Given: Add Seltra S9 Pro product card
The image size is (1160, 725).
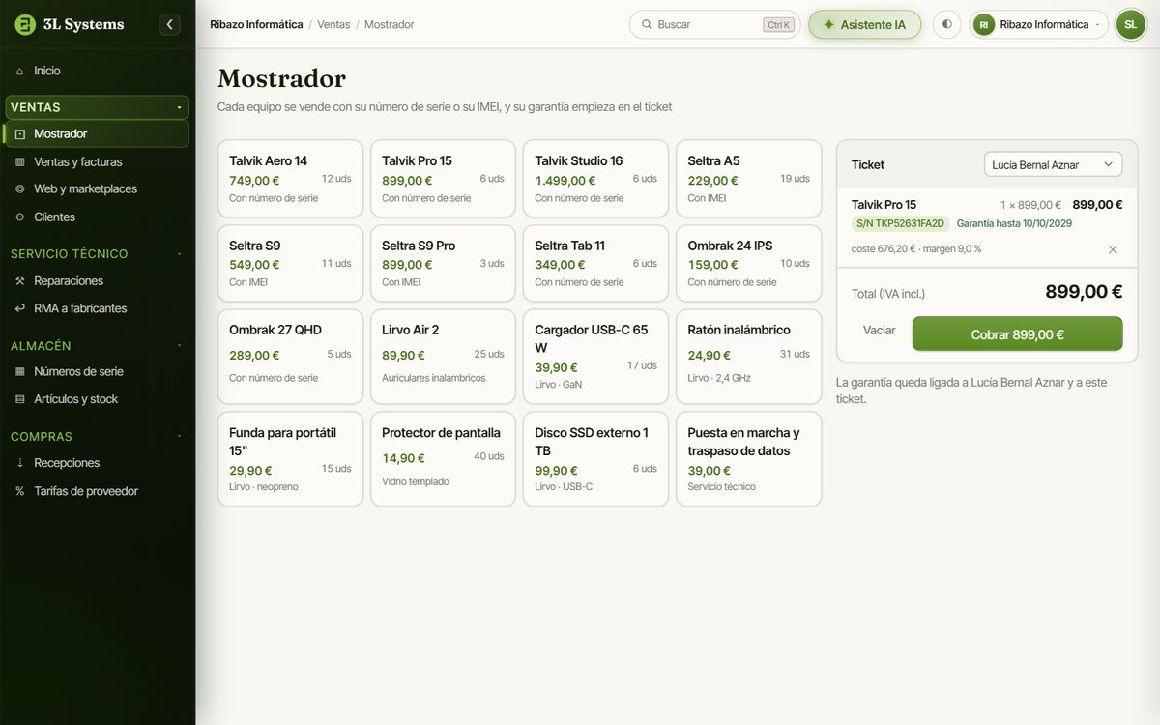Looking at the screenshot, I should tap(443, 263).
